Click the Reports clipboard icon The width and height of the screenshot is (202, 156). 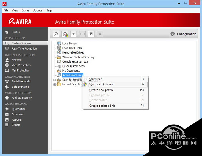click(x=7, y=120)
